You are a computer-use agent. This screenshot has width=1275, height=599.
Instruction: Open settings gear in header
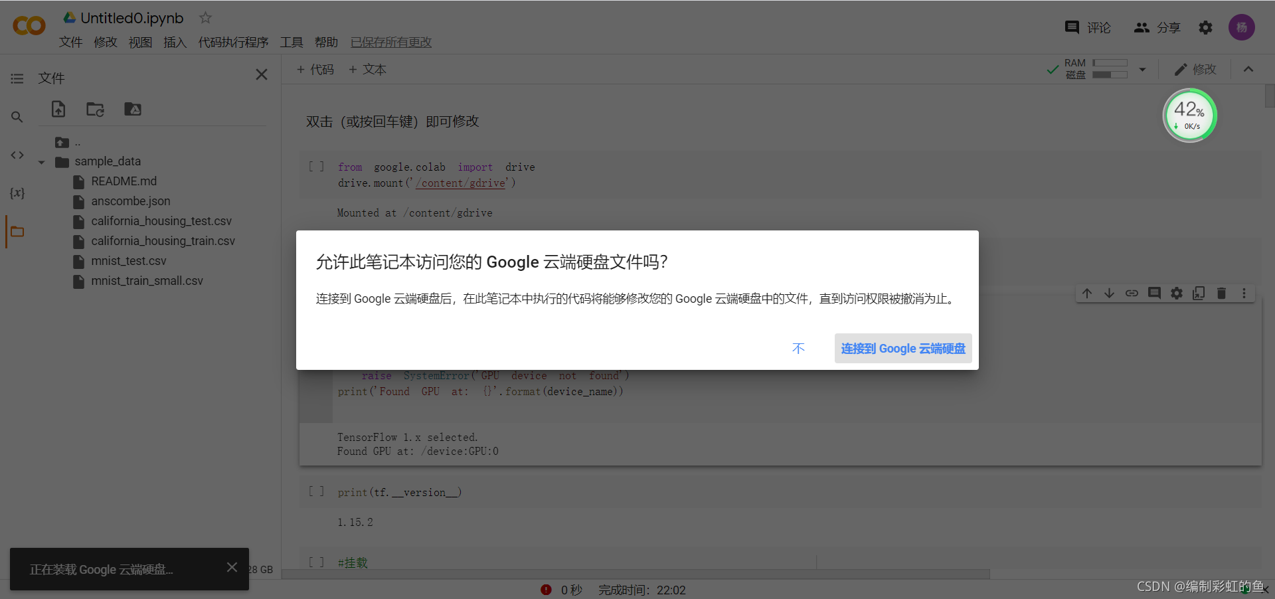click(x=1205, y=27)
